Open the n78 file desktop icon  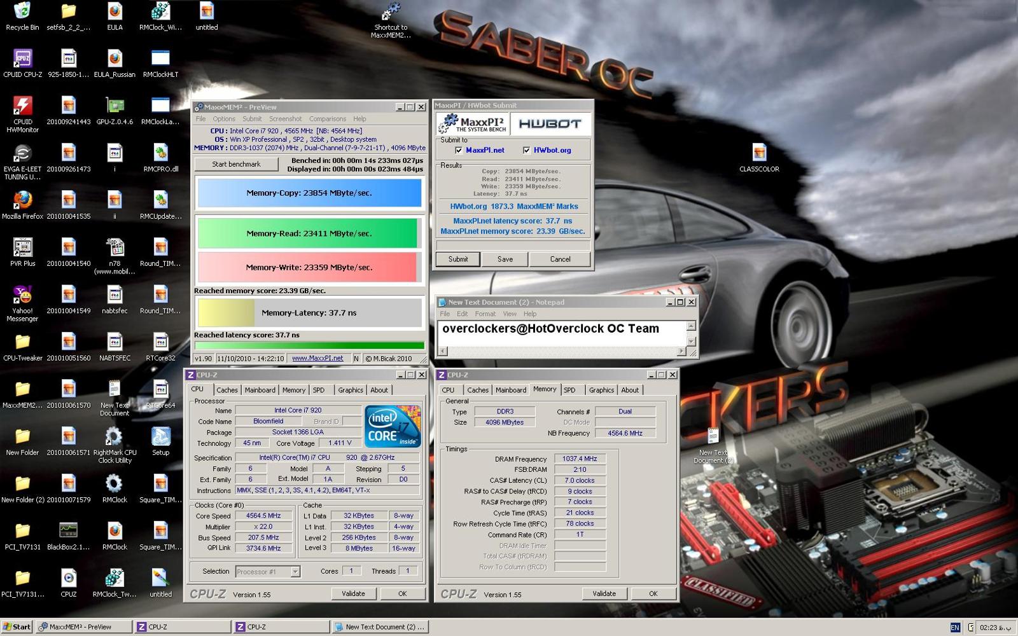115,256
